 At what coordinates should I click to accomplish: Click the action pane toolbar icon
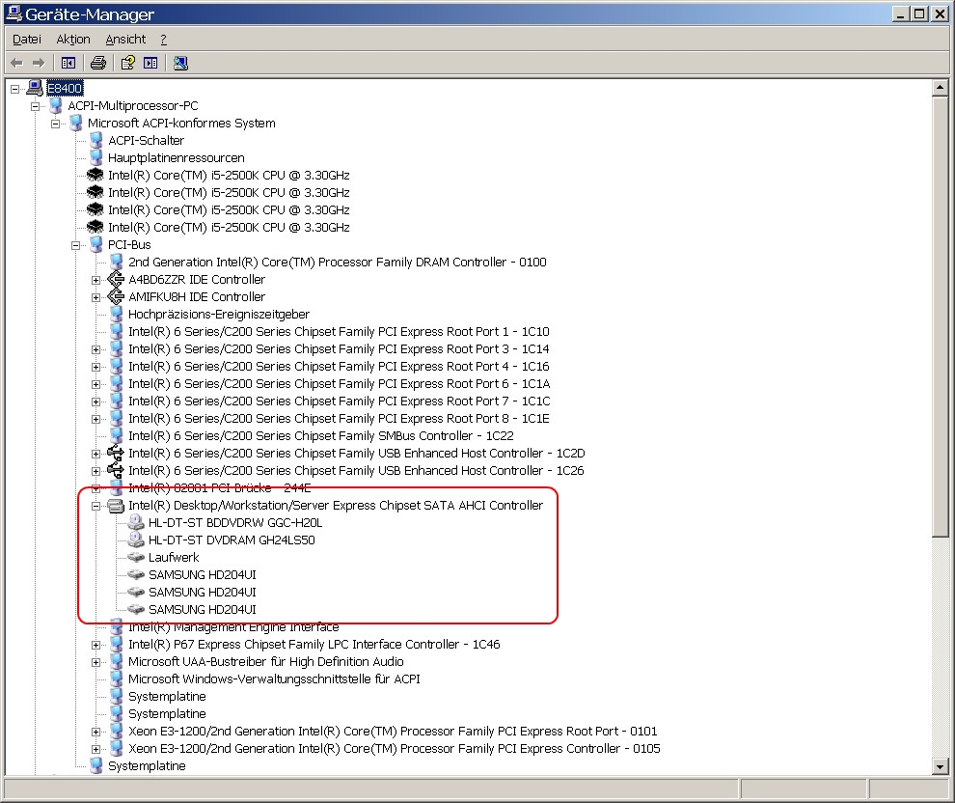pyautogui.click(x=150, y=63)
